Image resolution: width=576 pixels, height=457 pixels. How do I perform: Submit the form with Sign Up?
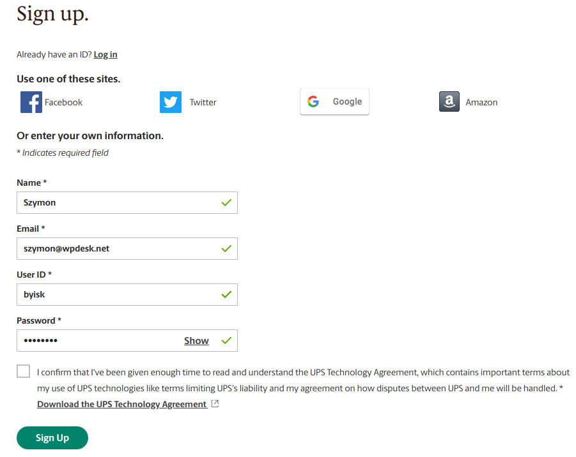[52, 438]
